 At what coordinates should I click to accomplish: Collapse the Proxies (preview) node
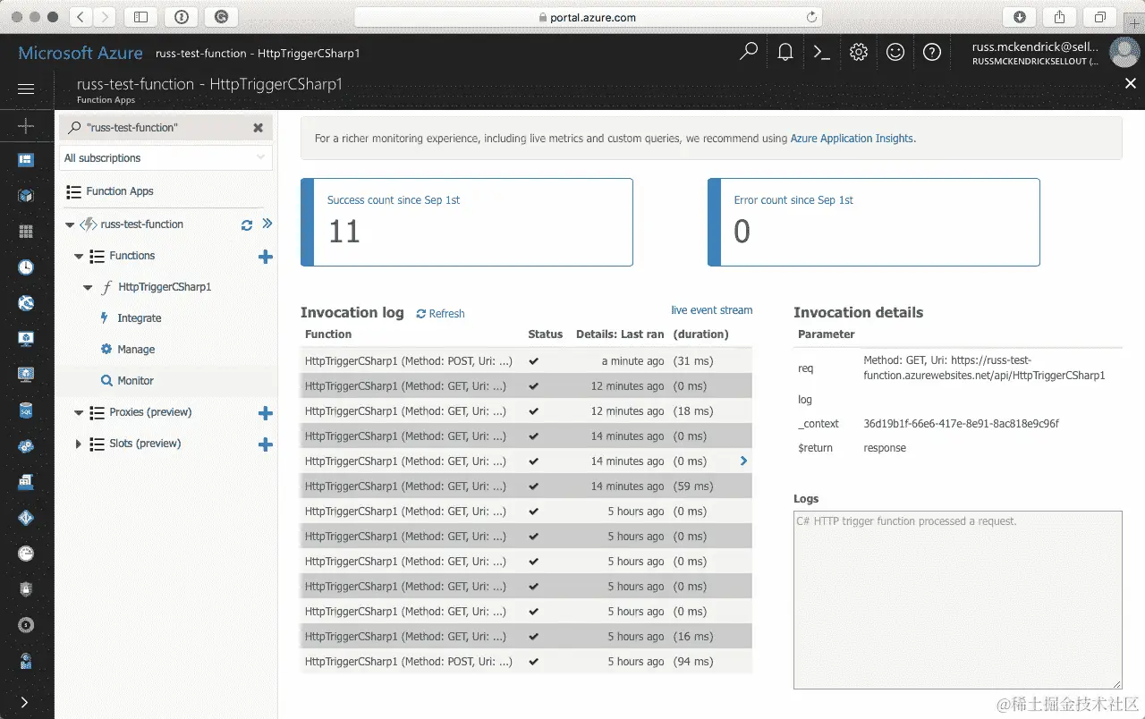pyautogui.click(x=79, y=413)
